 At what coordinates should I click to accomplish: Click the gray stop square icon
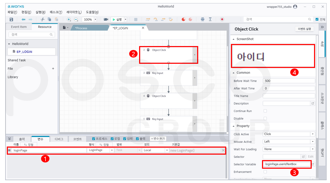tap(136, 20)
